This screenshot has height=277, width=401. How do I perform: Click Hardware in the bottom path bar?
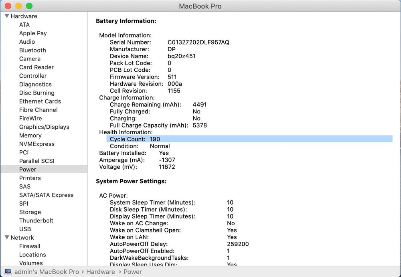[101, 272]
